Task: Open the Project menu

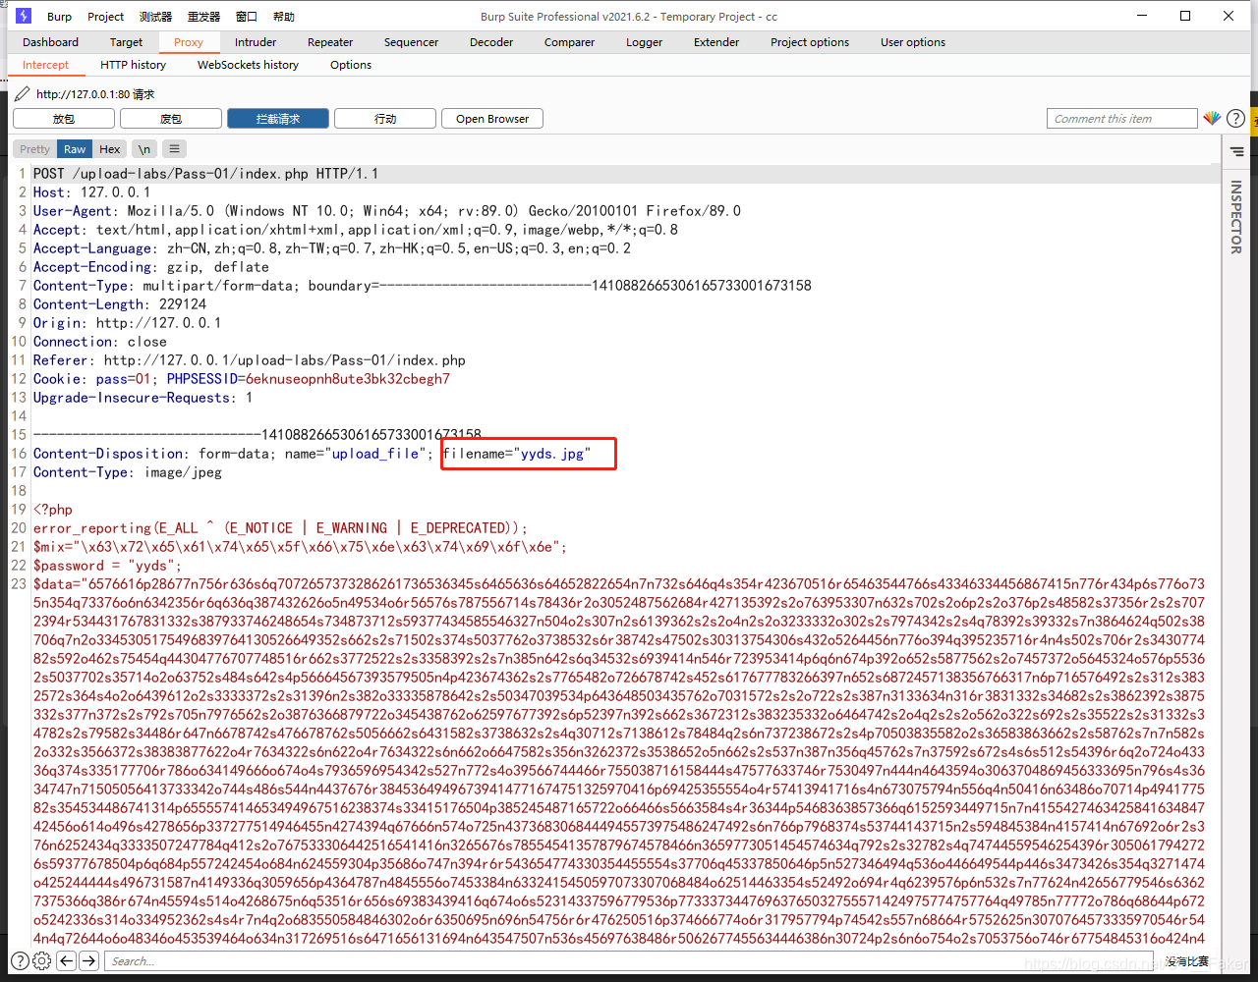Action: click(x=105, y=17)
